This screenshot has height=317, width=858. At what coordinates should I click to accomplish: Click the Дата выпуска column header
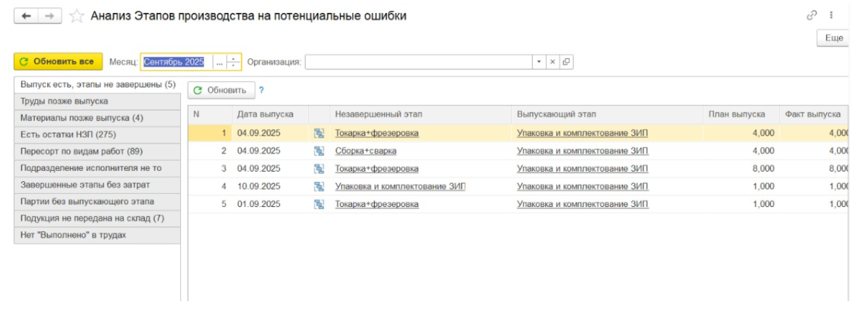pyautogui.click(x=270, y=114)
